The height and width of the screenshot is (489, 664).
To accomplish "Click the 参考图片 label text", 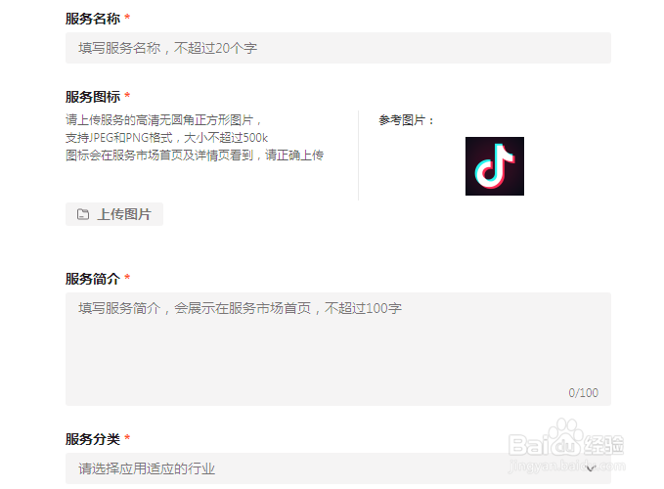I will 406,120.
